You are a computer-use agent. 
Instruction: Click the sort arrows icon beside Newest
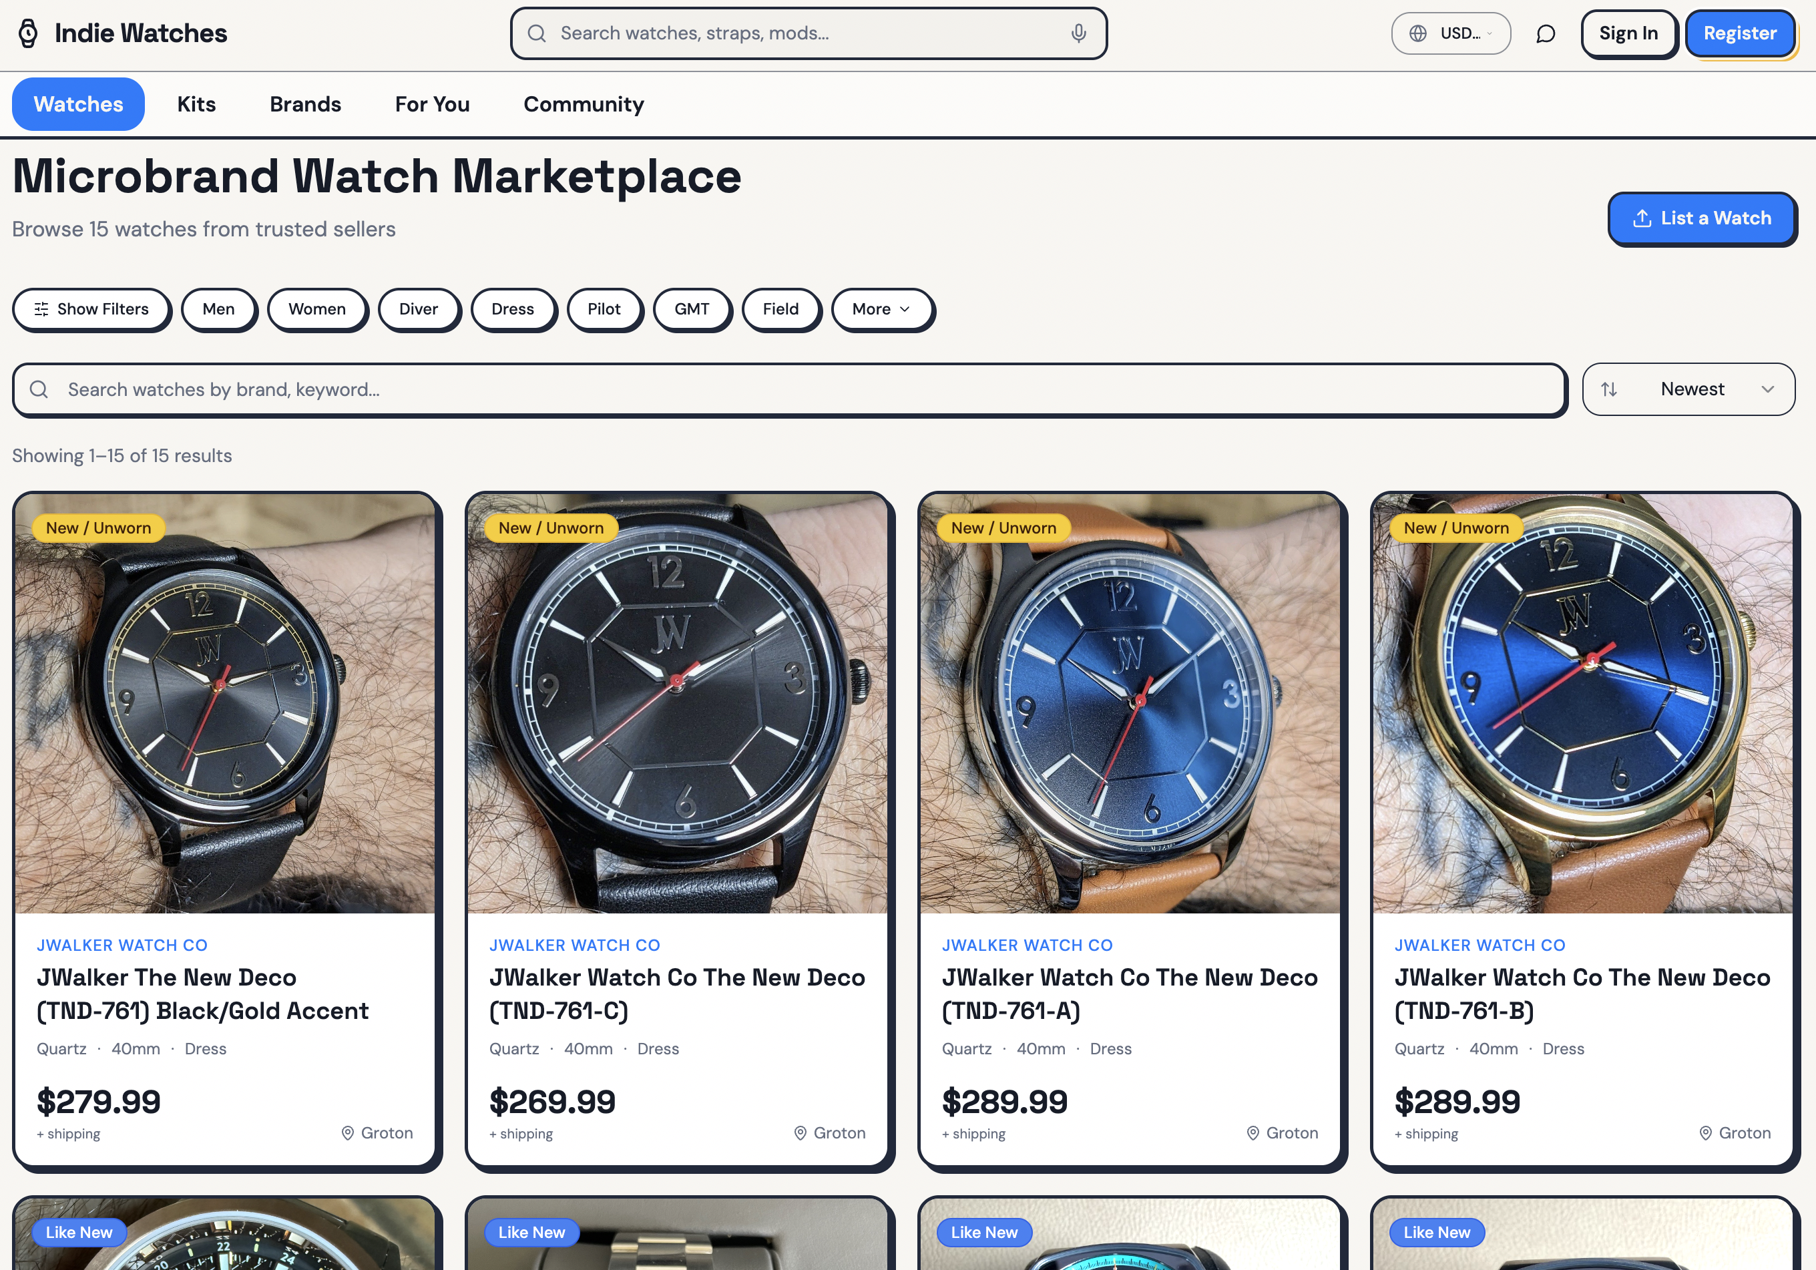pos(1609,389)
